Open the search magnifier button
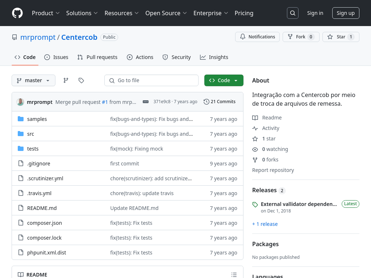371x278 pixels. tap(292, 13)
